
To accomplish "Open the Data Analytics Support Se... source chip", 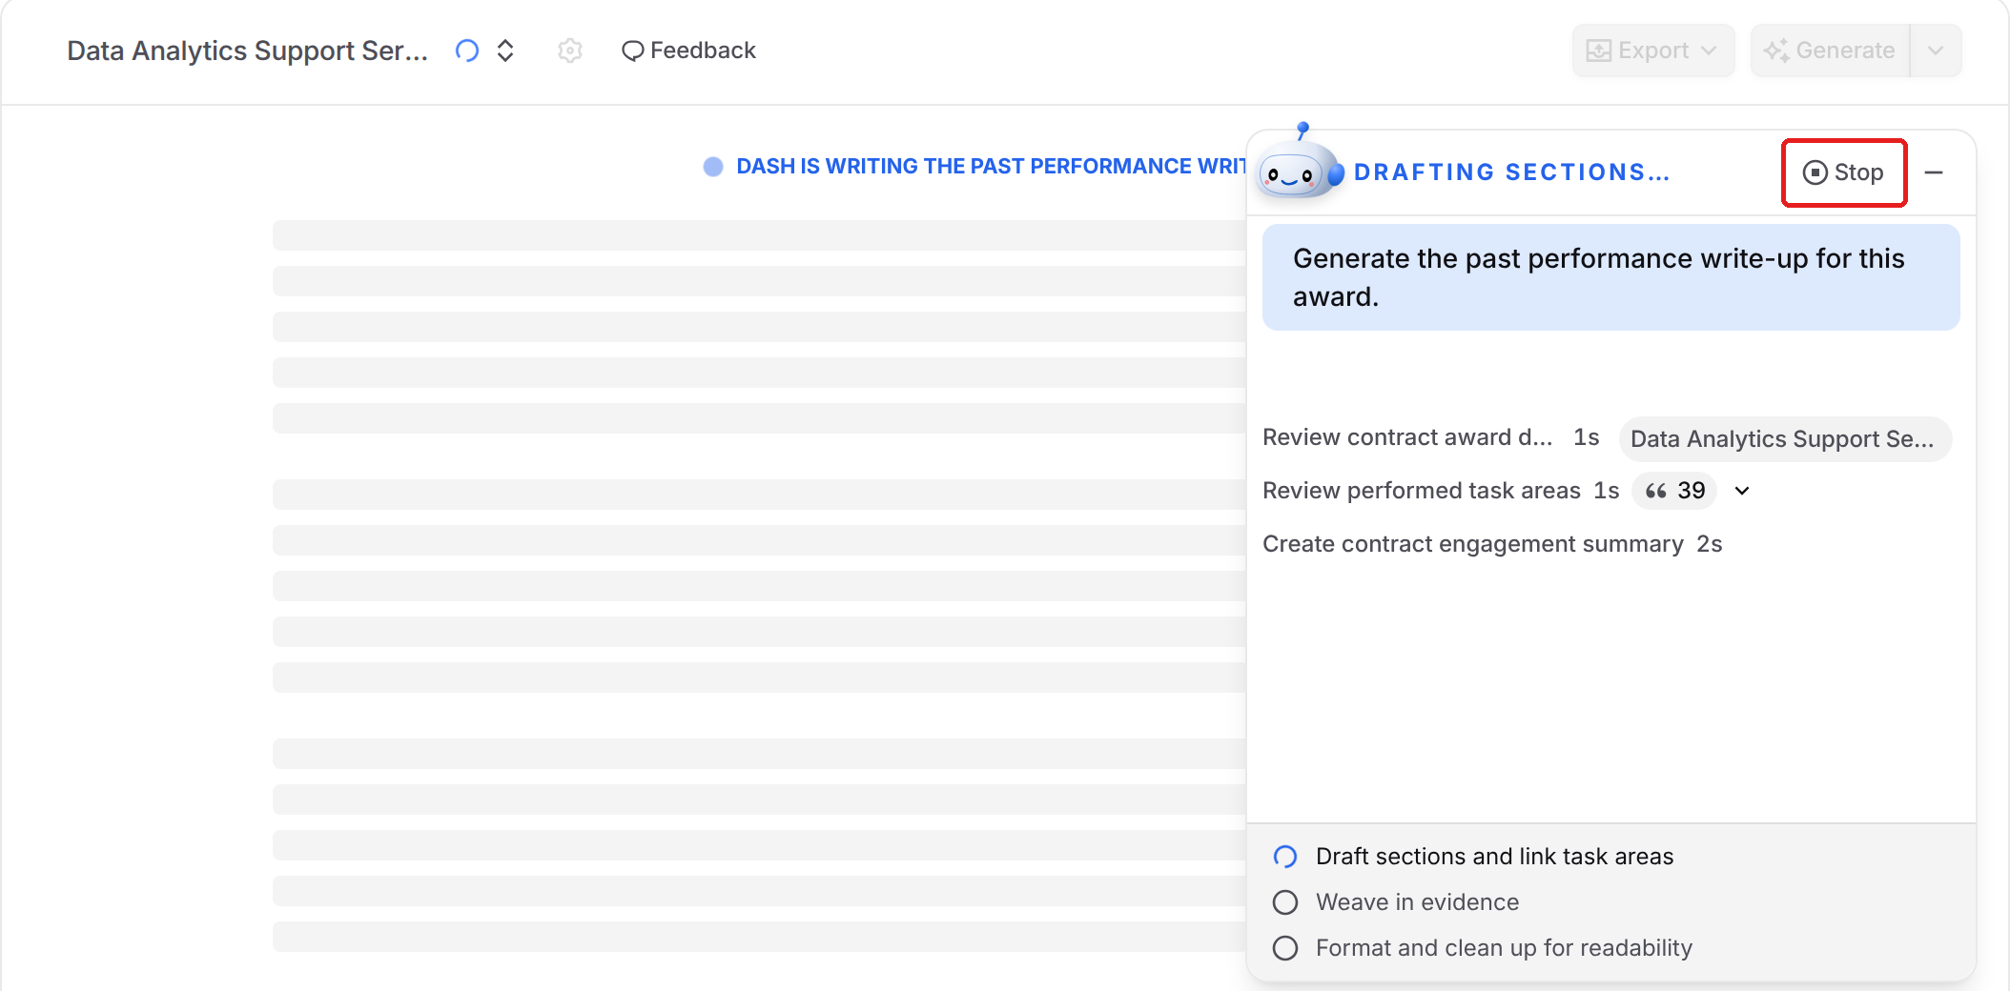I will coord(1785,439).
